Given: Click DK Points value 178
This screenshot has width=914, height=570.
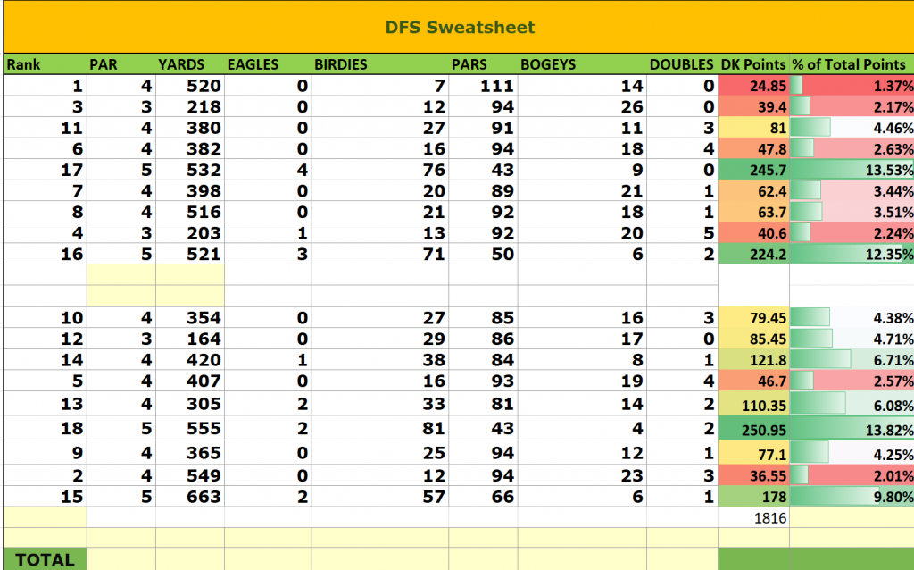Looking at the screenshot, I should coord(753,496).
